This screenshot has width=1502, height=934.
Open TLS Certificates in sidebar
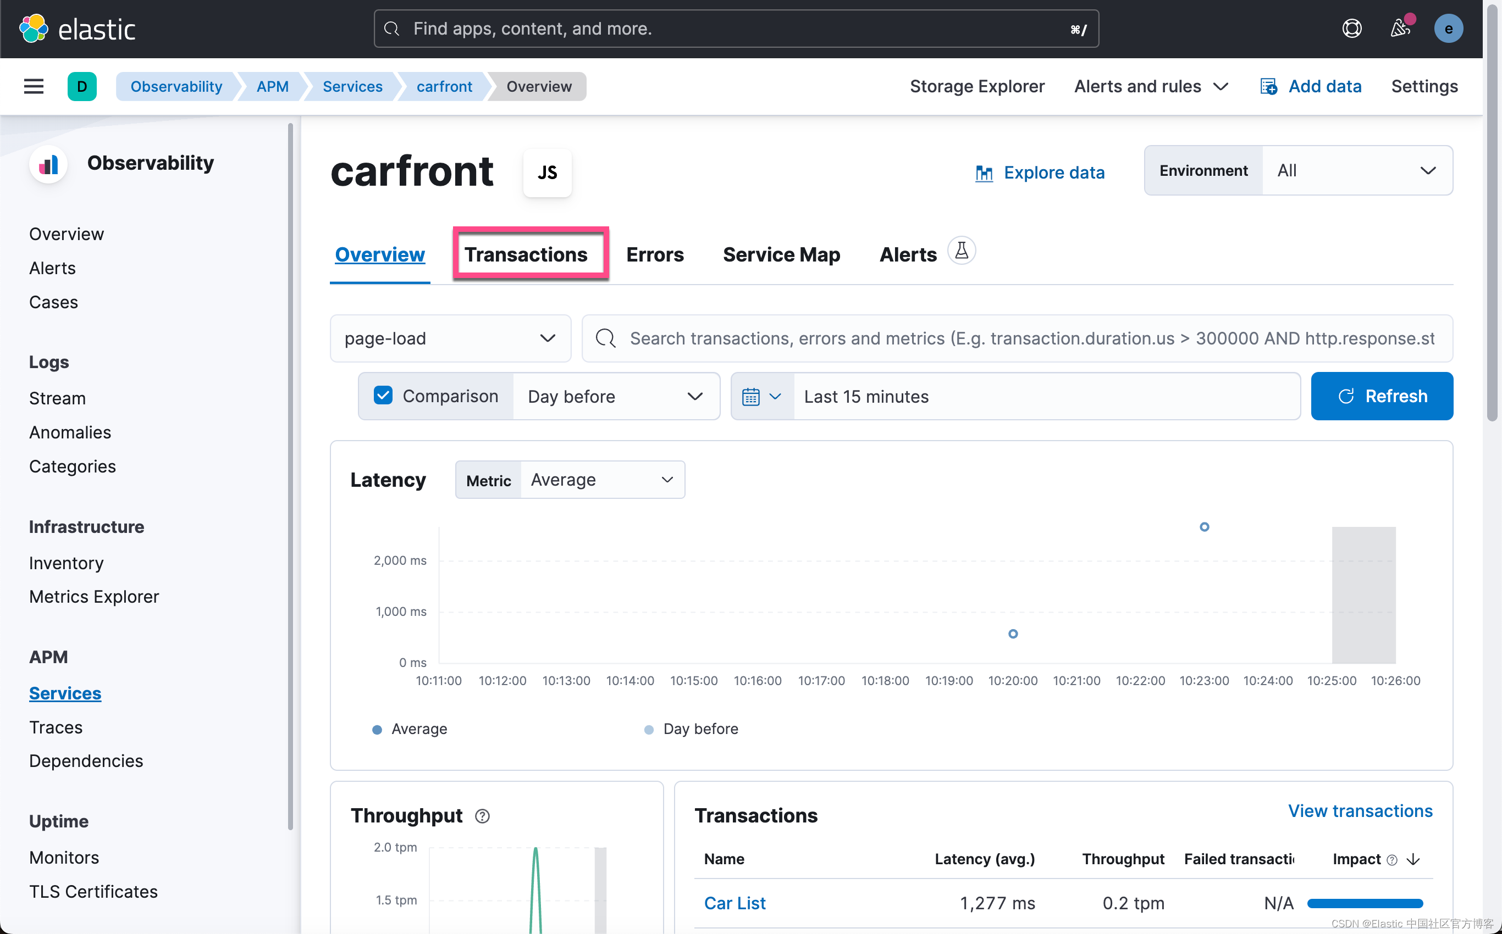93,892
